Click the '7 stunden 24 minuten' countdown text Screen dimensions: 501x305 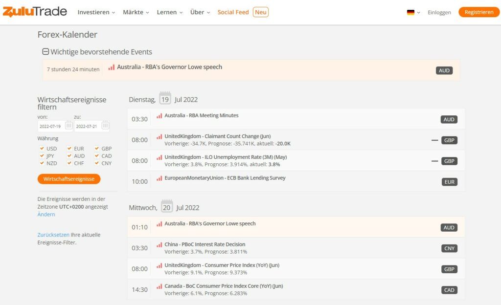click(x=73, y=69)
